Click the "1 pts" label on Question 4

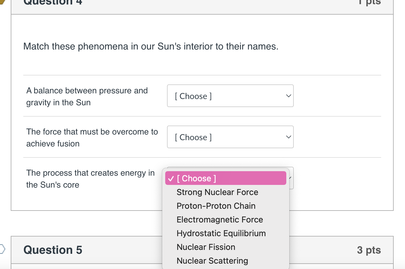(x=370, y=2)
